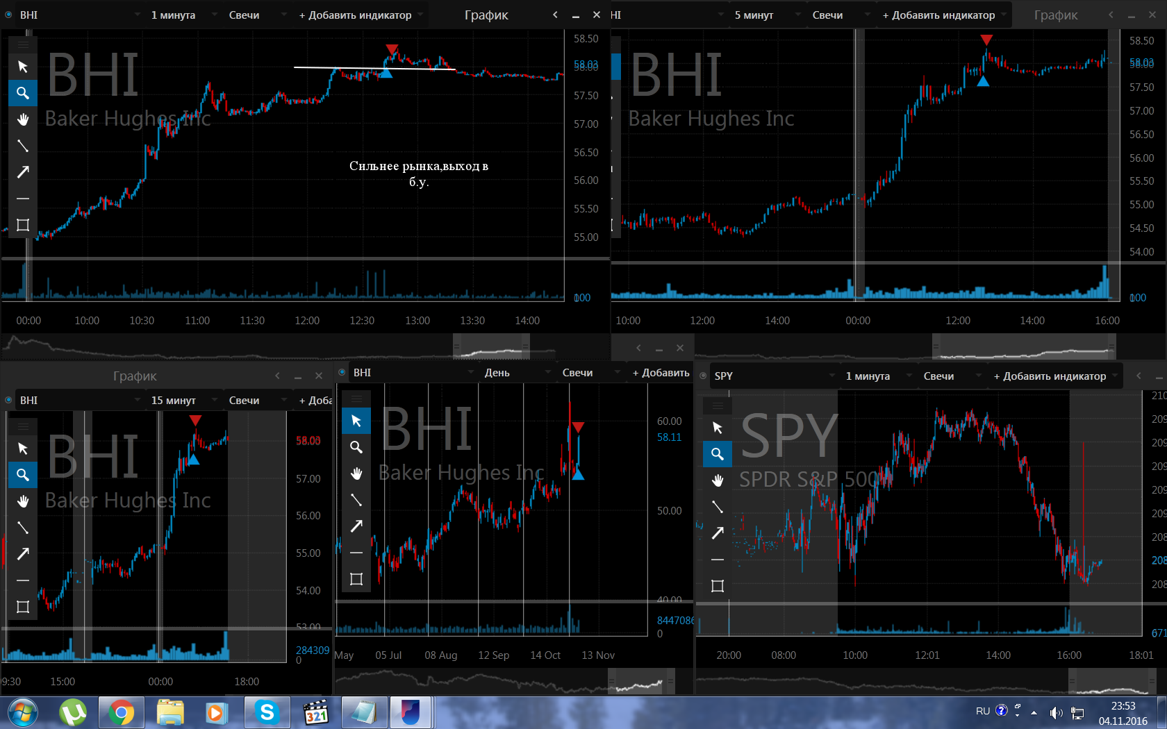1167x729 pixels.
Task: Select the line drawing tool in the BHI 1-minute chart
Action: pyautogui.click(x=23, y=146)
